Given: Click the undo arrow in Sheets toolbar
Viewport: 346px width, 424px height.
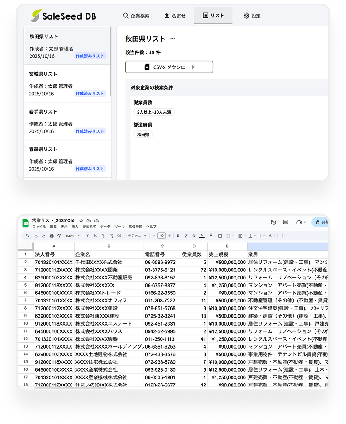Looking at the screenshot, I should point(36,236).
